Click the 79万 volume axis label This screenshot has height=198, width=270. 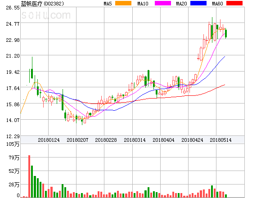pos(14,157)
